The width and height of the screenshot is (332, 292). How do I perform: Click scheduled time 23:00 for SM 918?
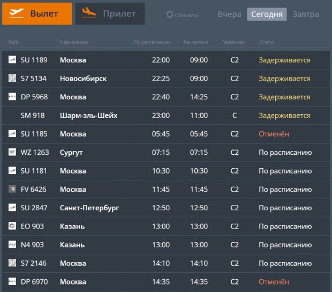tap(161, 115)
